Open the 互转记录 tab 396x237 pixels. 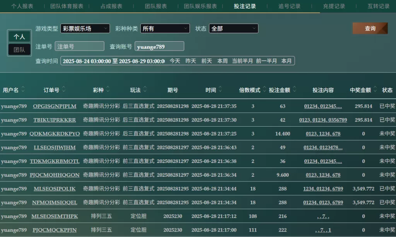[379, 6]
